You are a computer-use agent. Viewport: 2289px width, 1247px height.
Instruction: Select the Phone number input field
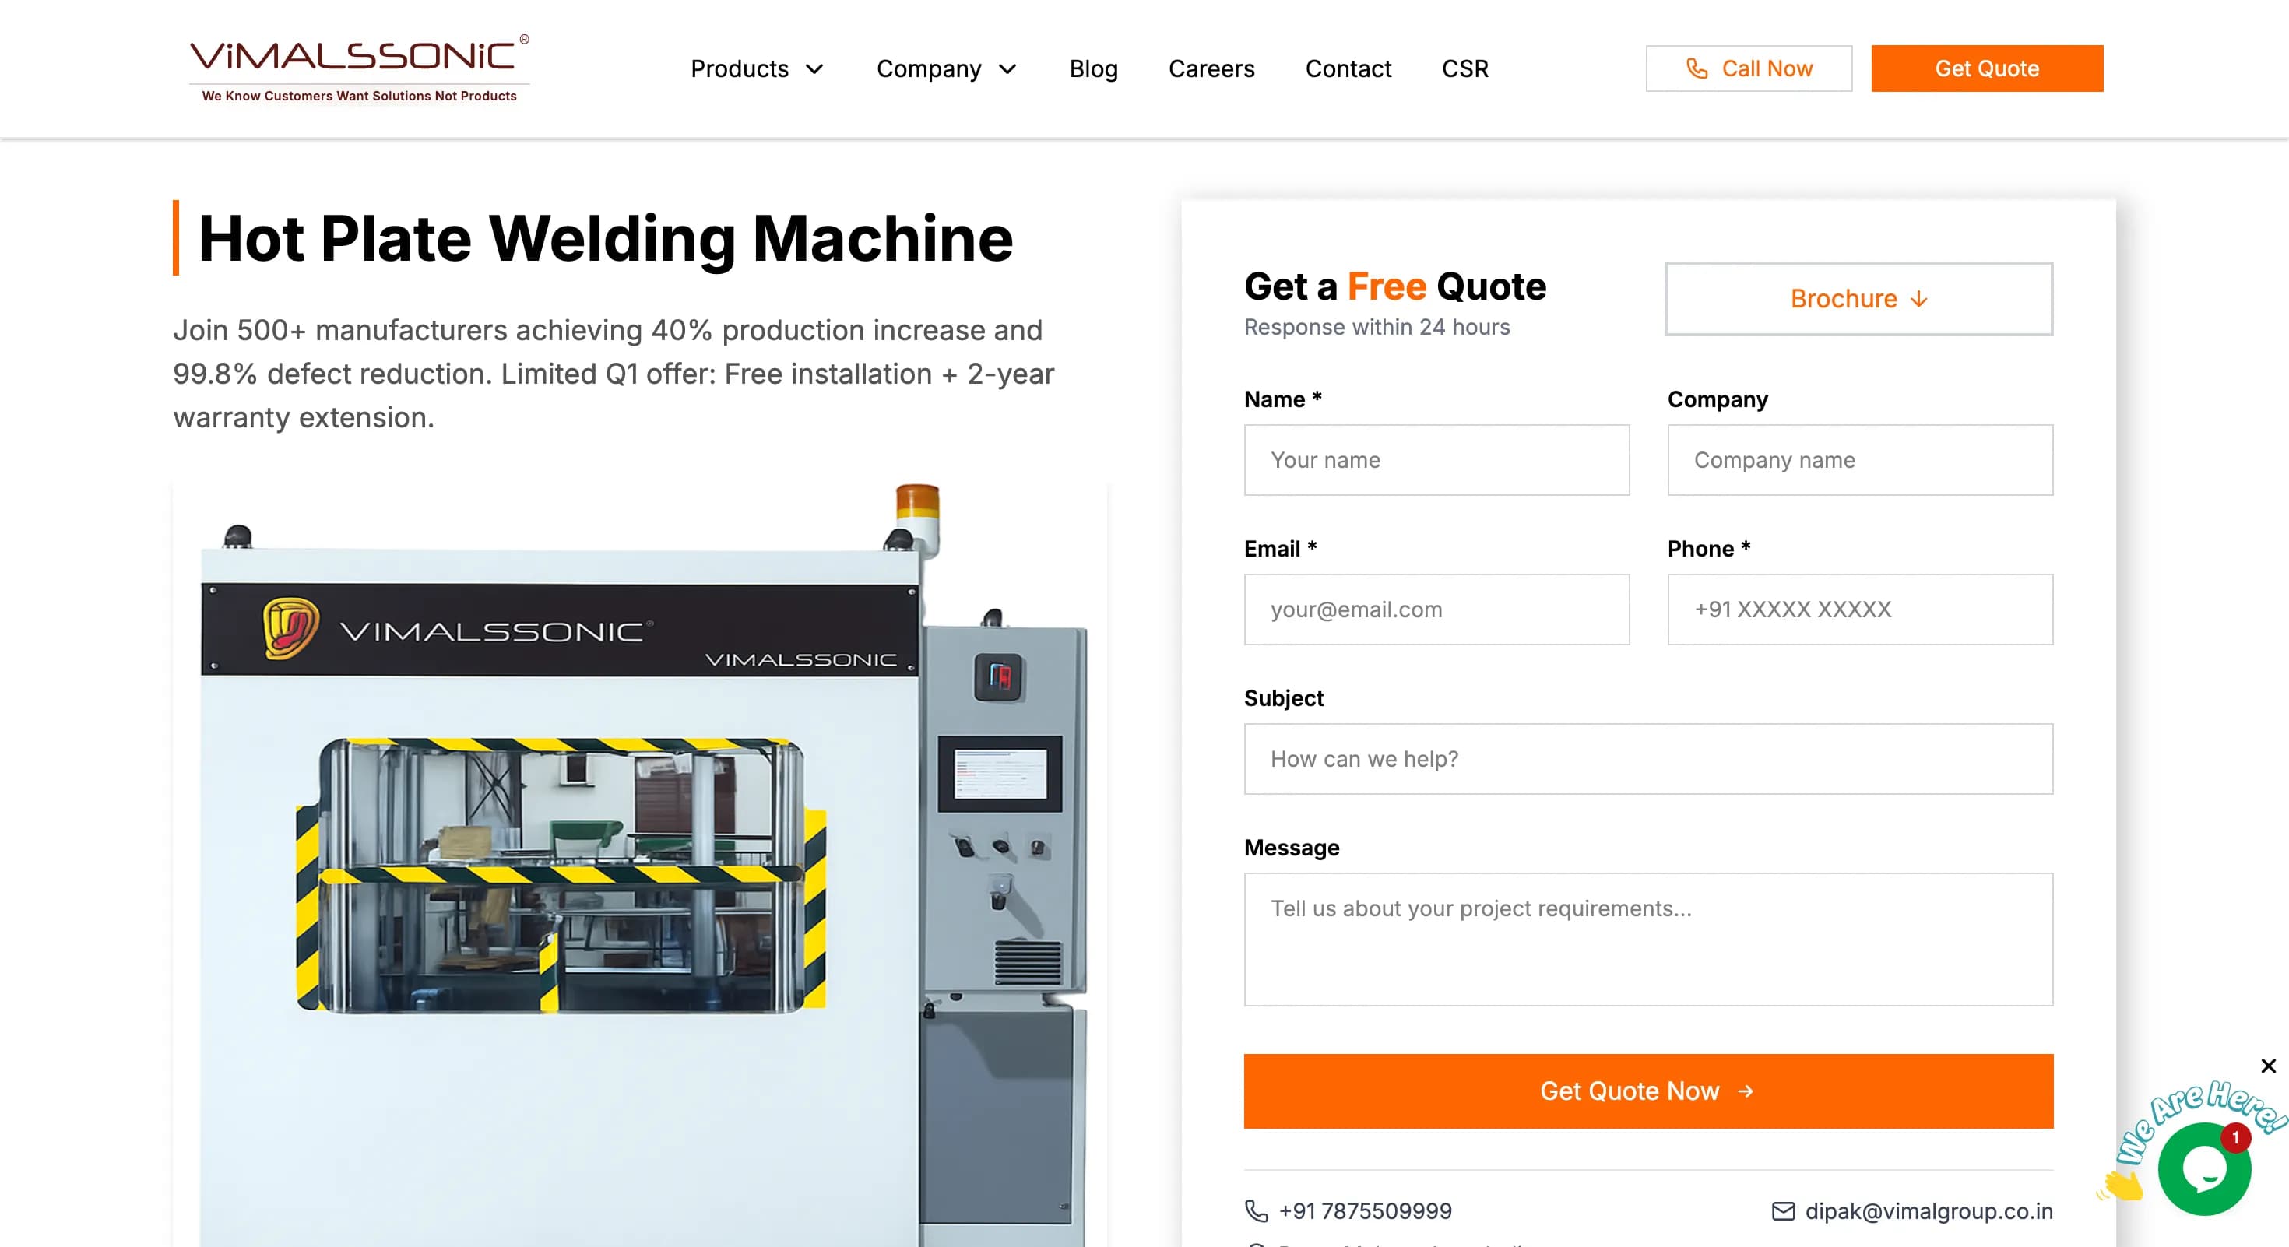(1859, 609)
